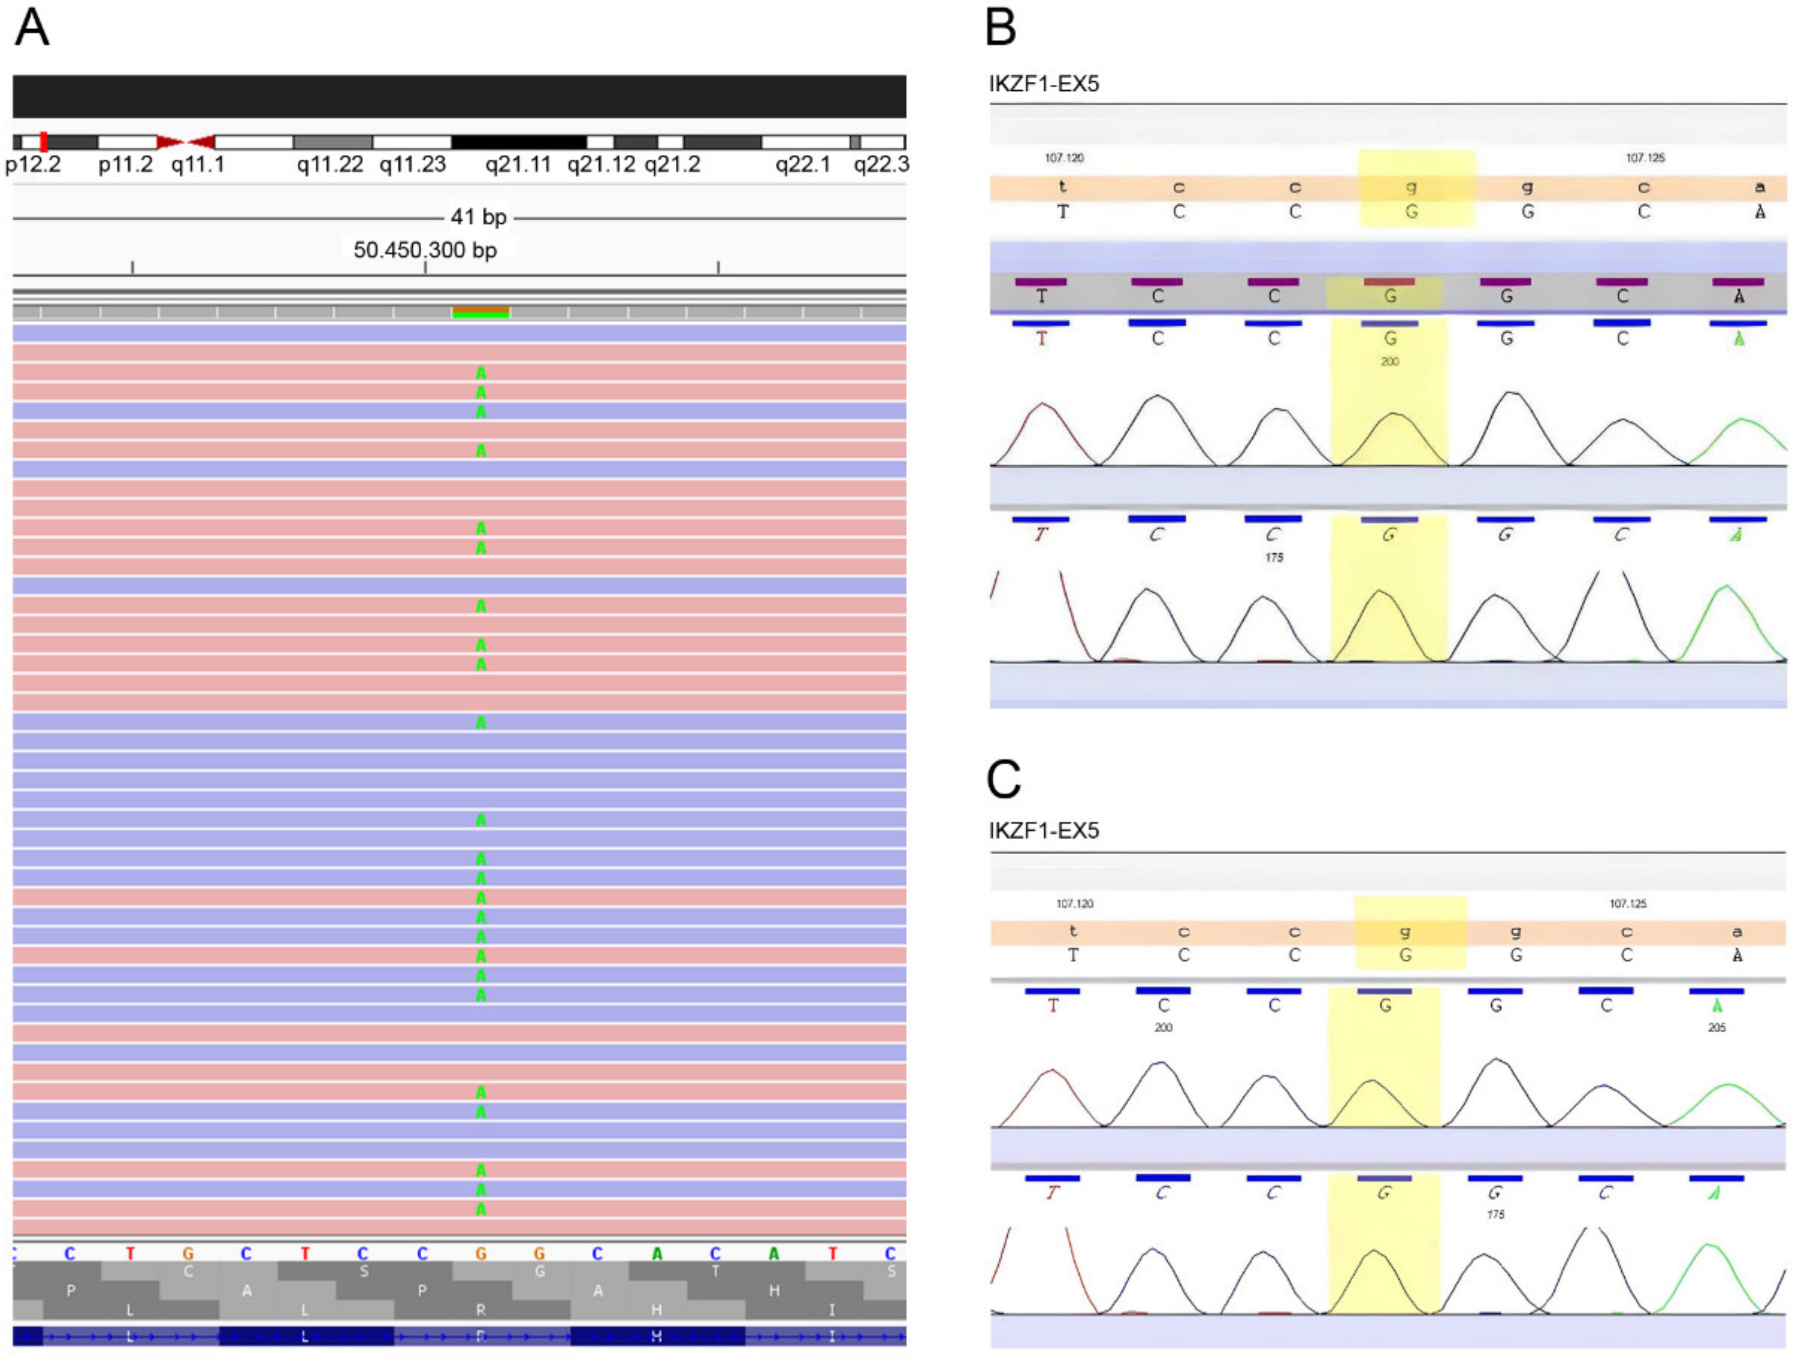Image resolution: width=1795 pixels, height=1365 pixels.
Task: Click highlighted lowercase g in panel B reference
Action: (1411, 187)
